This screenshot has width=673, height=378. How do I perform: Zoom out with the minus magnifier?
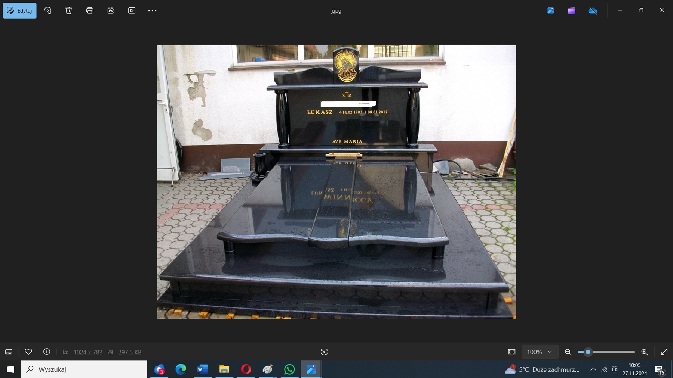tap(568, 352)
